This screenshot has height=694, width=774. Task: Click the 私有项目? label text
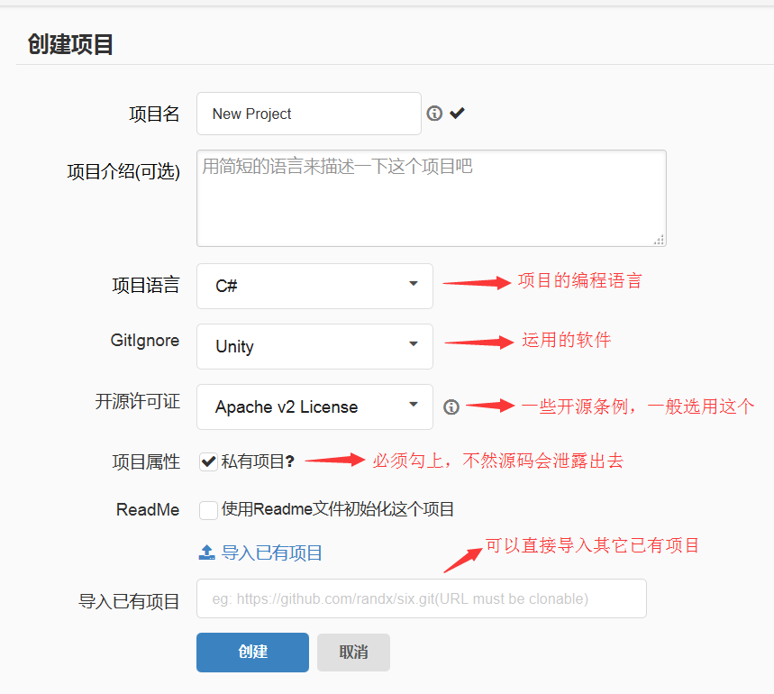click(x=258, y=461)
